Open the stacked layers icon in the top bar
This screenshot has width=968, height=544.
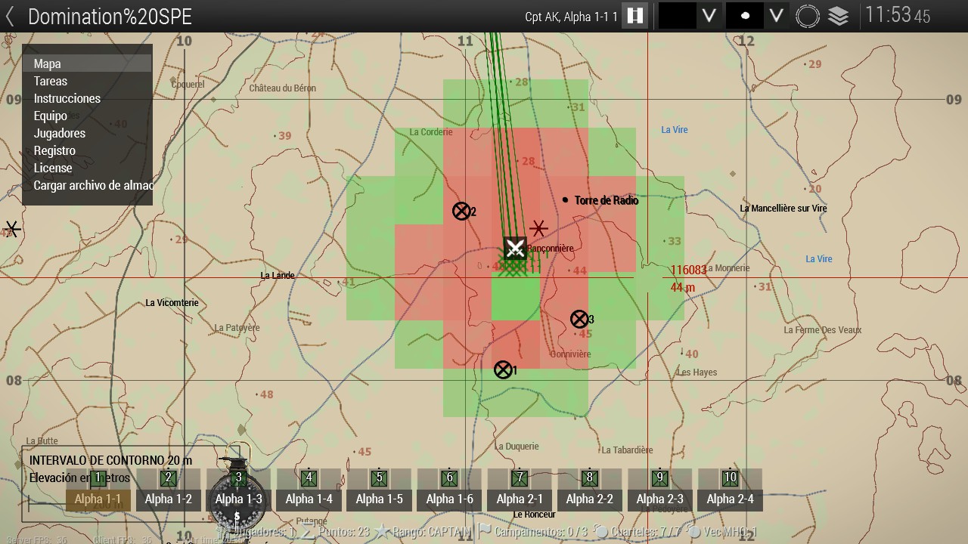[x=838, y=16]
